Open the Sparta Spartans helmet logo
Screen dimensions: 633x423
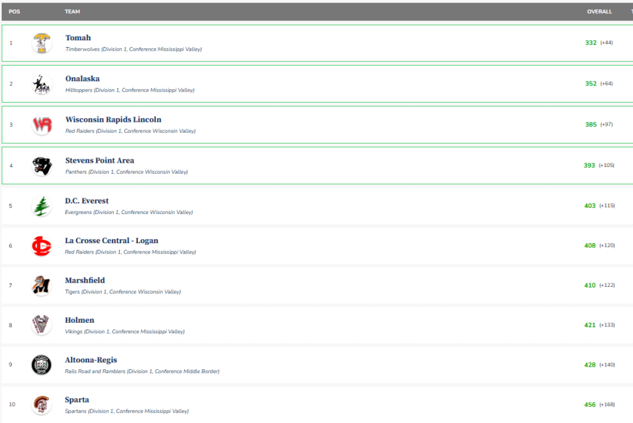pos(41,405)
